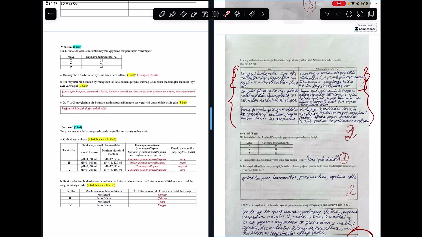Image resolution: width=422 pixels, height=237 pixels.
Task: Click 'Əmələ gələn mühit' column header
Action: tap(183, 150)
